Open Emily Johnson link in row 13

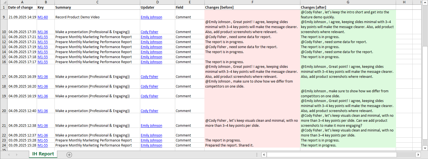coord(151,47)
